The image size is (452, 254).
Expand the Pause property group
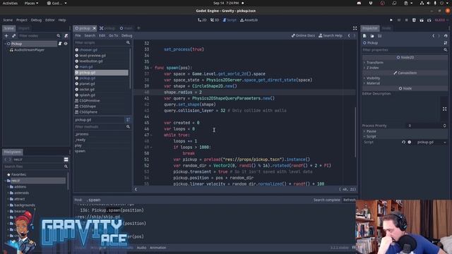[x=371, y=131]
